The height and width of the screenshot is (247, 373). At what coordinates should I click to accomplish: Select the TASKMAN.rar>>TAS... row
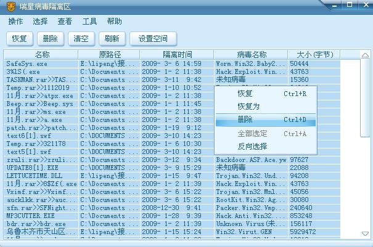pyautogui.click(x=172, y=79)
